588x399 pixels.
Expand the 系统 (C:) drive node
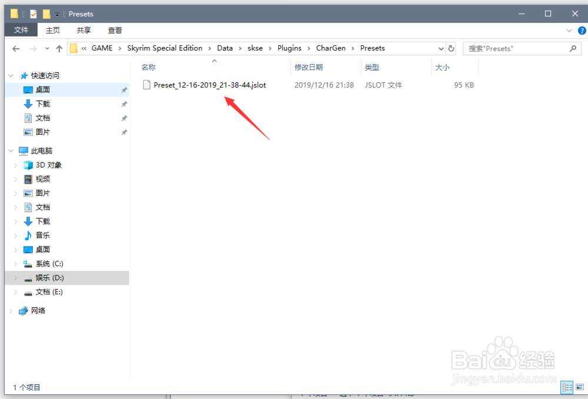point(16,264)
